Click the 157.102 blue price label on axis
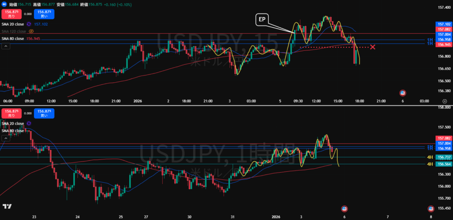This screenshot has width=453, height=220. click(444, 24)
